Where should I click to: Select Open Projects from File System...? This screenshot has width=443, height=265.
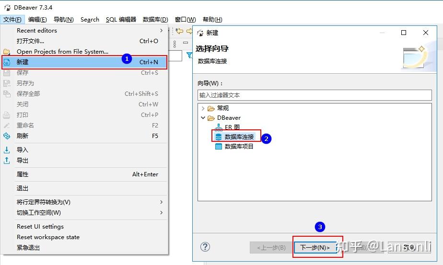(84, 51)
